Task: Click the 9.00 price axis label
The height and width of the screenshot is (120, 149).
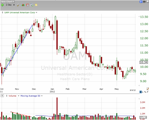Action: [143, 81]
